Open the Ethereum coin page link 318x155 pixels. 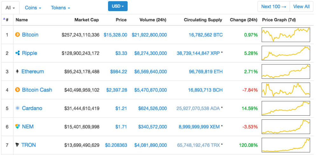[x=32, y=71]
